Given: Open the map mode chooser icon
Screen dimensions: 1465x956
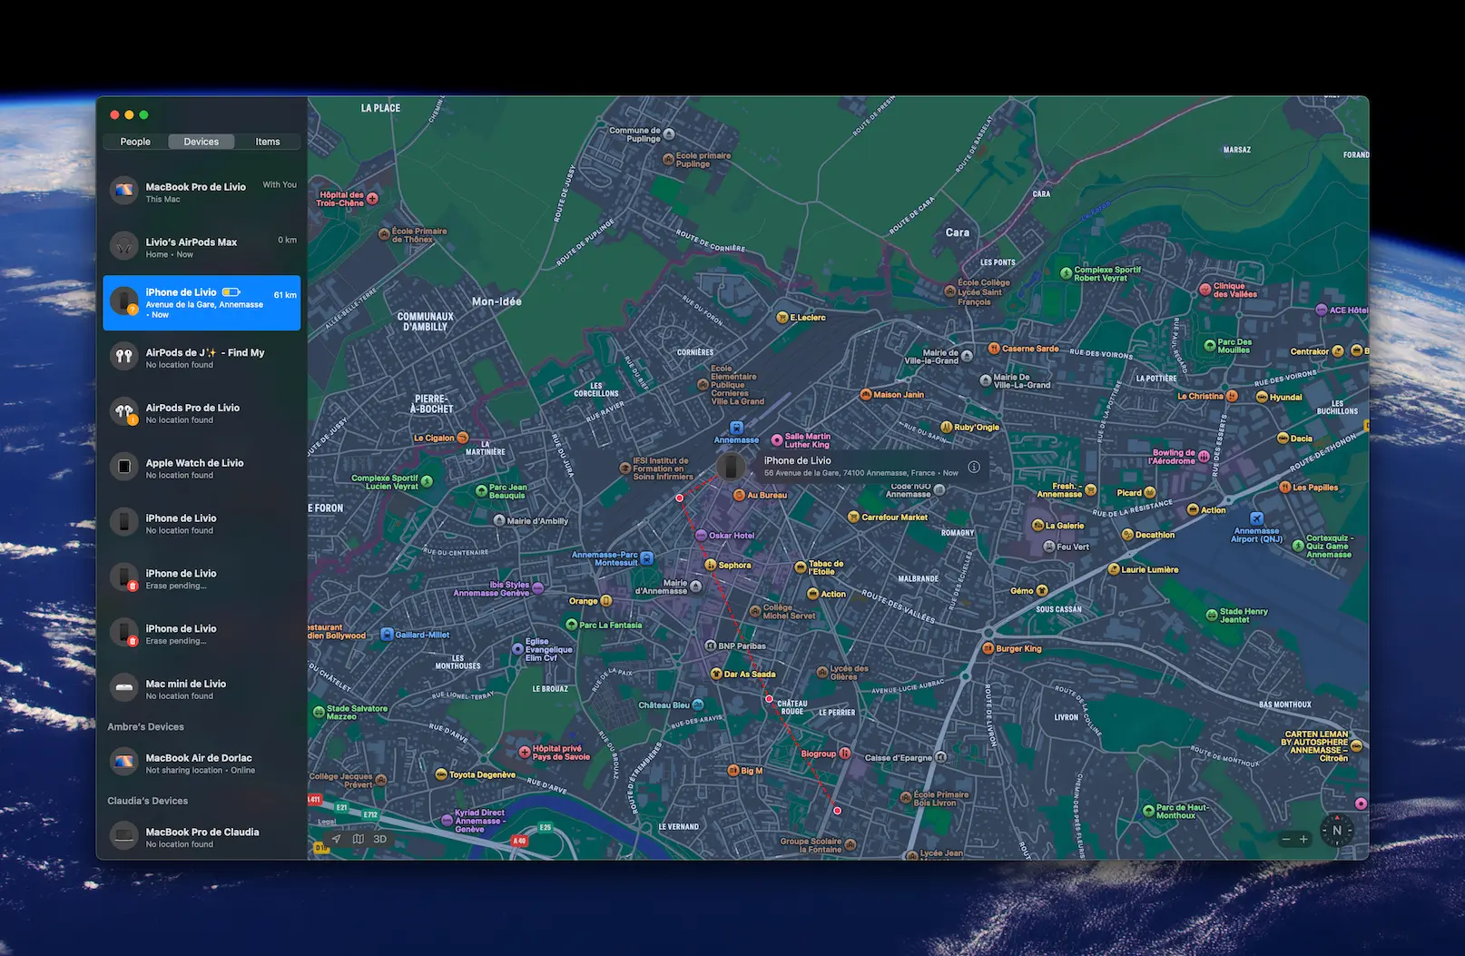Looking at the screenshot, I should tap(358, 839).
